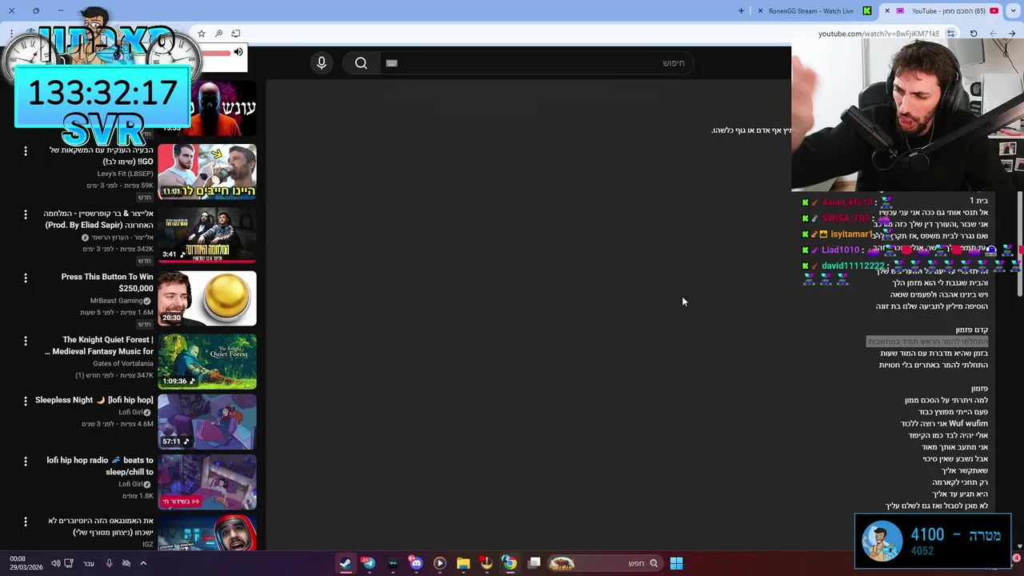Open File Explorer from the taskbar
Screen dimensions: 1024x576
462,563
